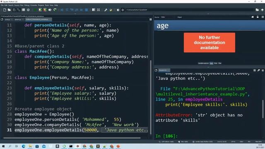265x149 pixels.
Task: Open the PYTHONPATH manager
Action: tap(111, 10)
